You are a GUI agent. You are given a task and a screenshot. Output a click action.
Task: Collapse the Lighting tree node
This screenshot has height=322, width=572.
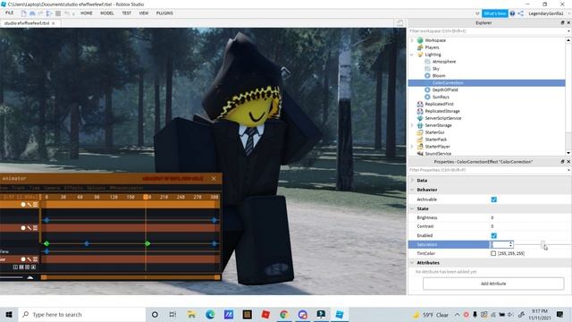pos(412,55)
